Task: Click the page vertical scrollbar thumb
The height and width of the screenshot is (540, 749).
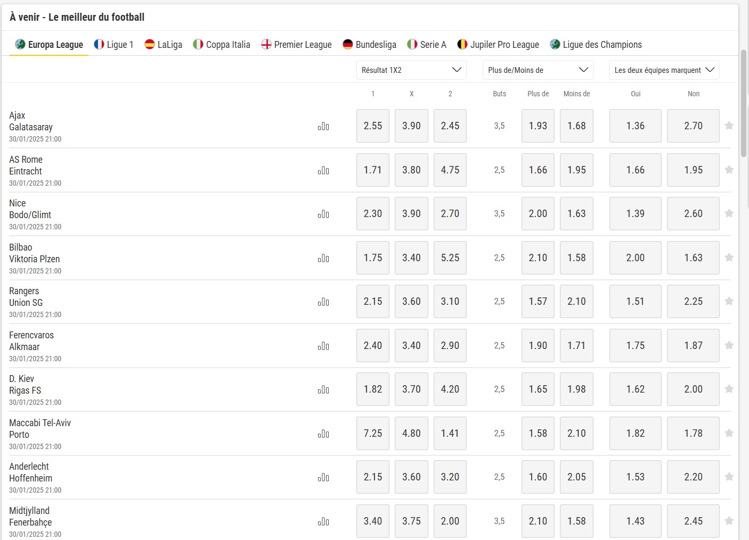Action: point(744,104)
